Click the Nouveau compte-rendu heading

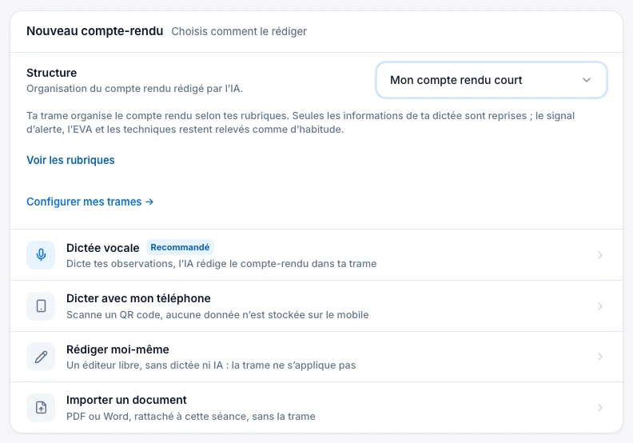point(95,31)
